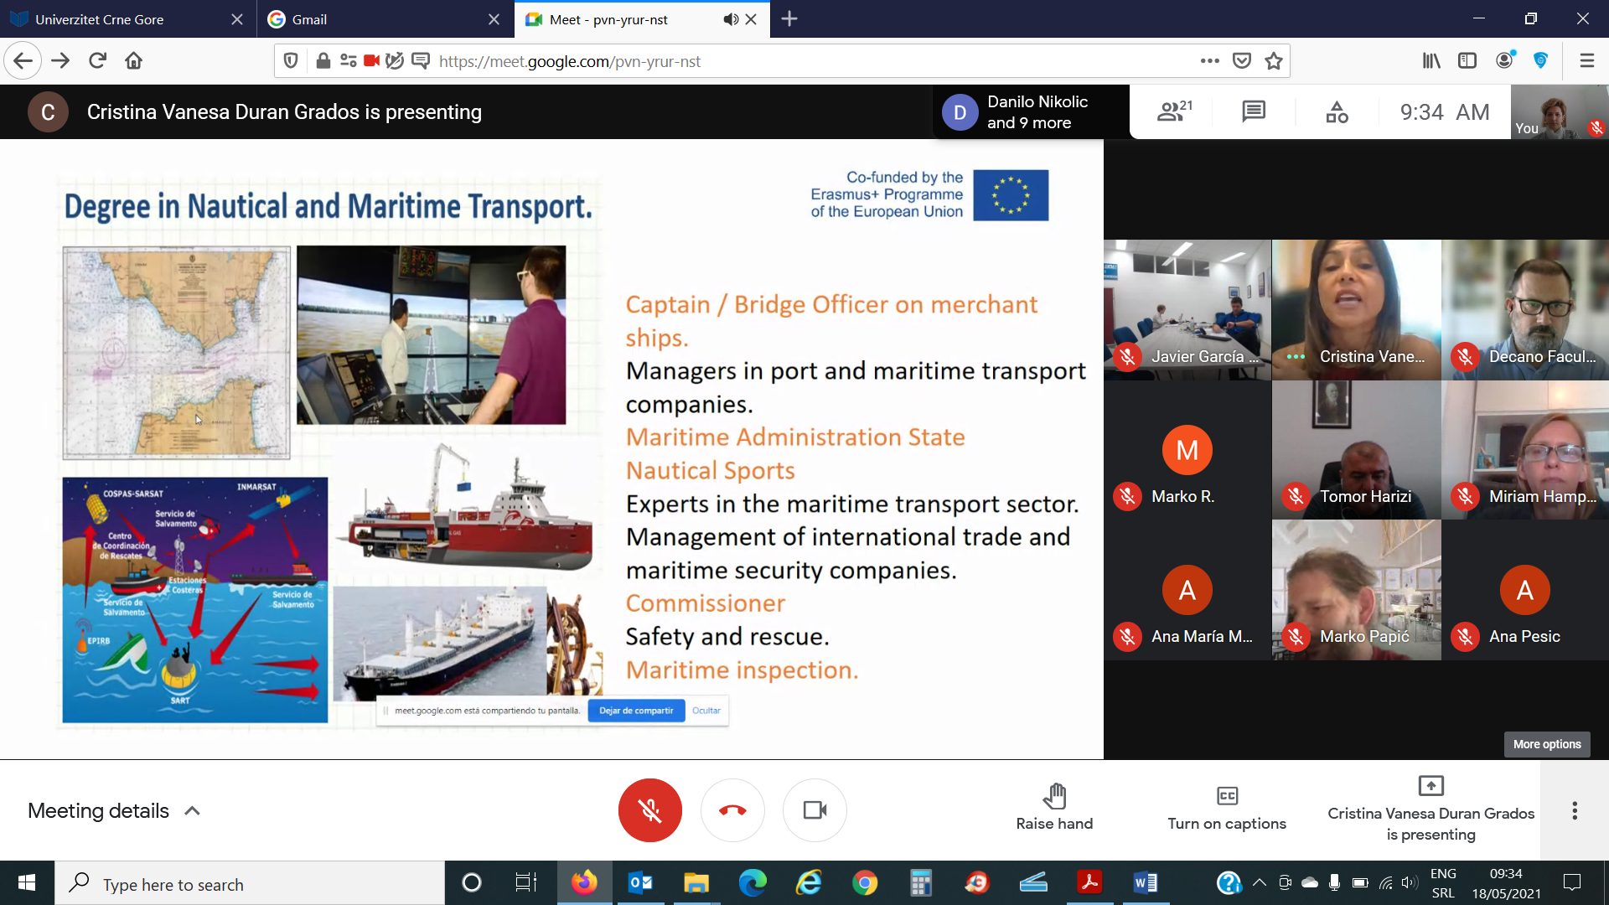
Task: Go back in the browser
Action: point(23,60)
